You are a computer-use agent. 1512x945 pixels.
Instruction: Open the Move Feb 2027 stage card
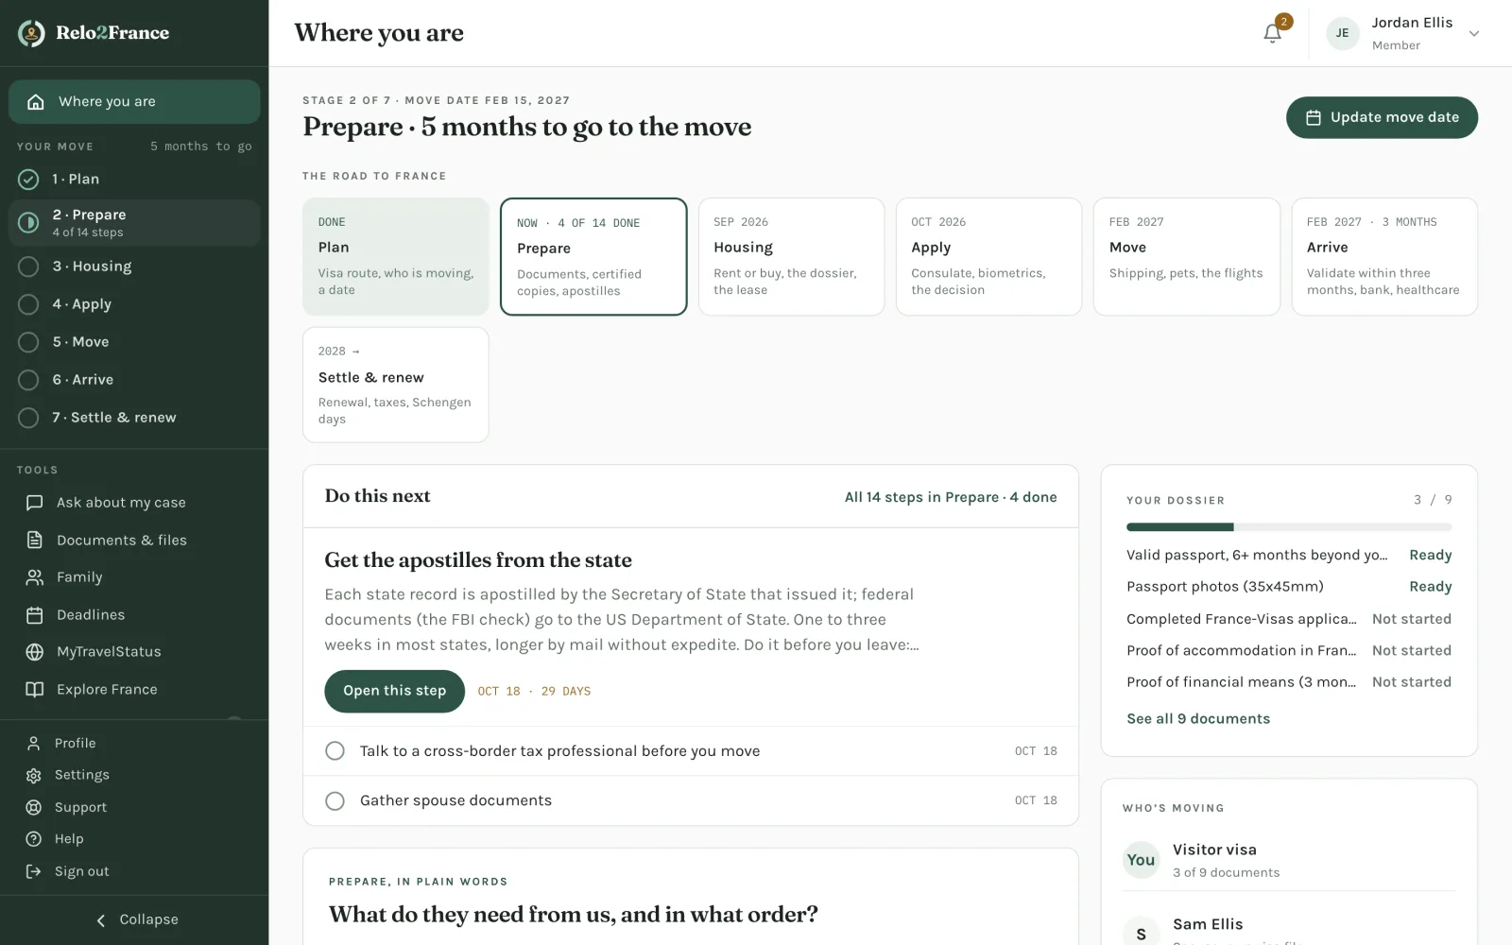point(1186,256)
